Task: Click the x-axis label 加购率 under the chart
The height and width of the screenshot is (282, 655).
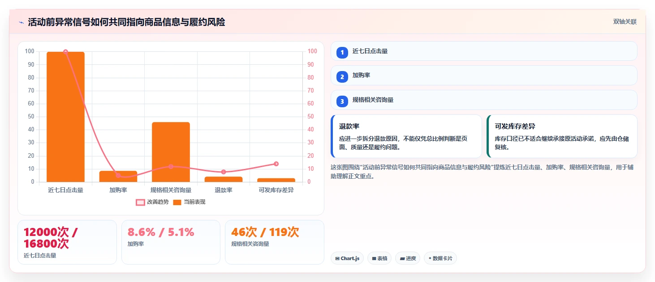Action: pos(118,190)
